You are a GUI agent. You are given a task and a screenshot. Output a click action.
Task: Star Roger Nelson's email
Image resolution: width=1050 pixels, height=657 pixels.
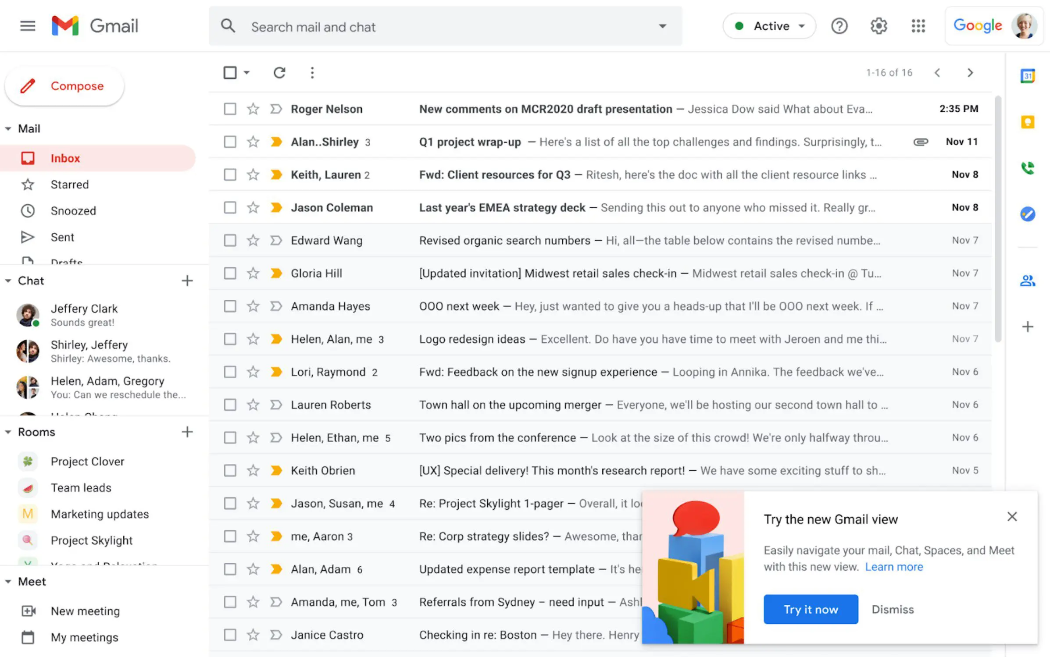click(253, 109)
